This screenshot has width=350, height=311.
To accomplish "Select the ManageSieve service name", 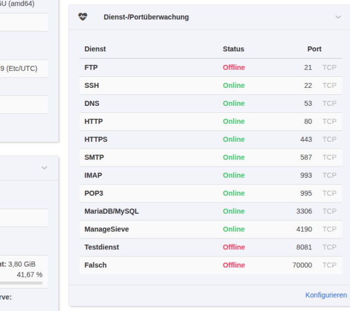I will coord(107,229).
